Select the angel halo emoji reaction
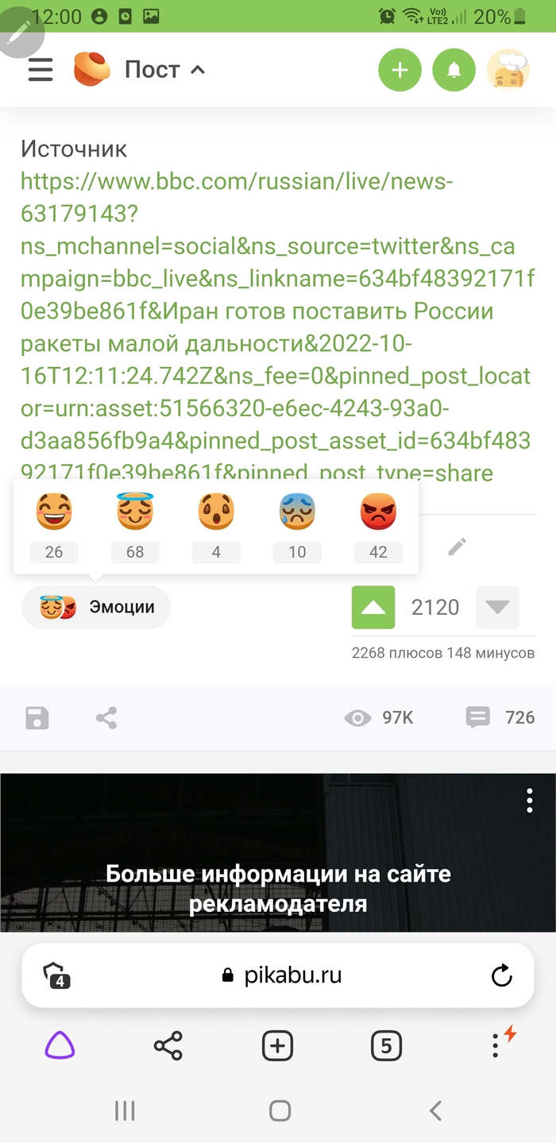This screenshot has width=556, height=1143. point(135,512)
